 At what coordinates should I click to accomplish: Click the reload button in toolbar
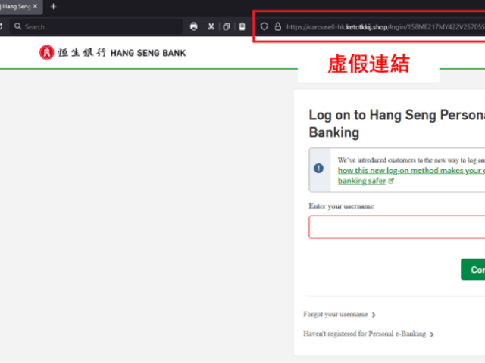[2, 27]
